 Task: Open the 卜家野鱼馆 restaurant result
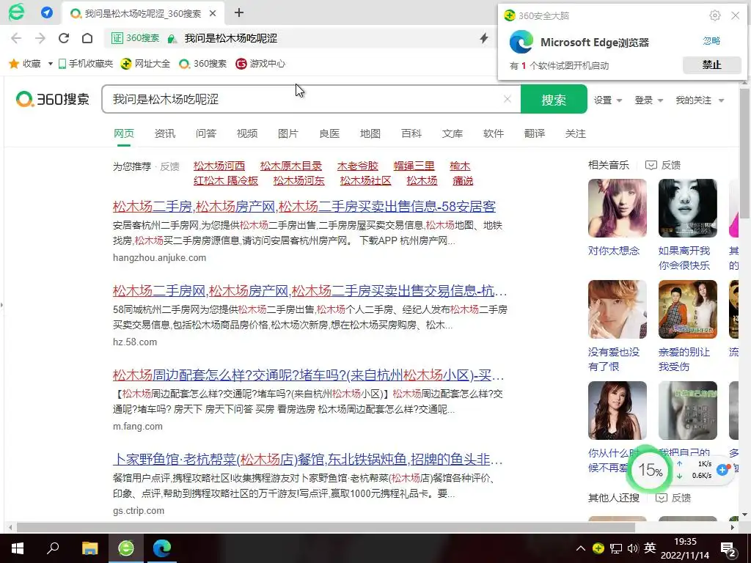(x=307, y=460)
